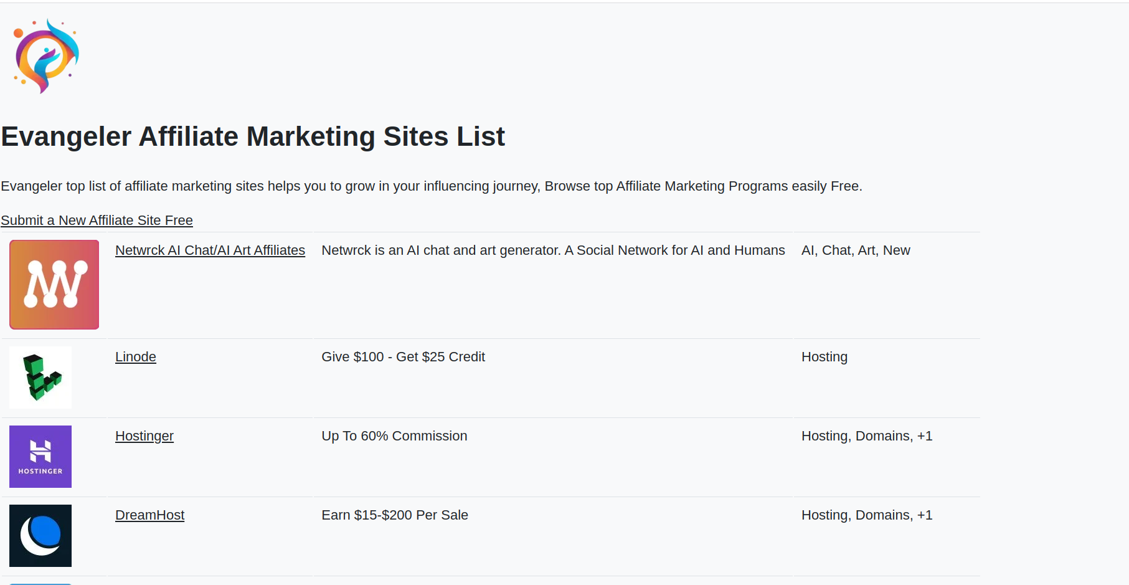Open the Netwrck AI Chat/AI Art Affiliates link

point(210,250)
